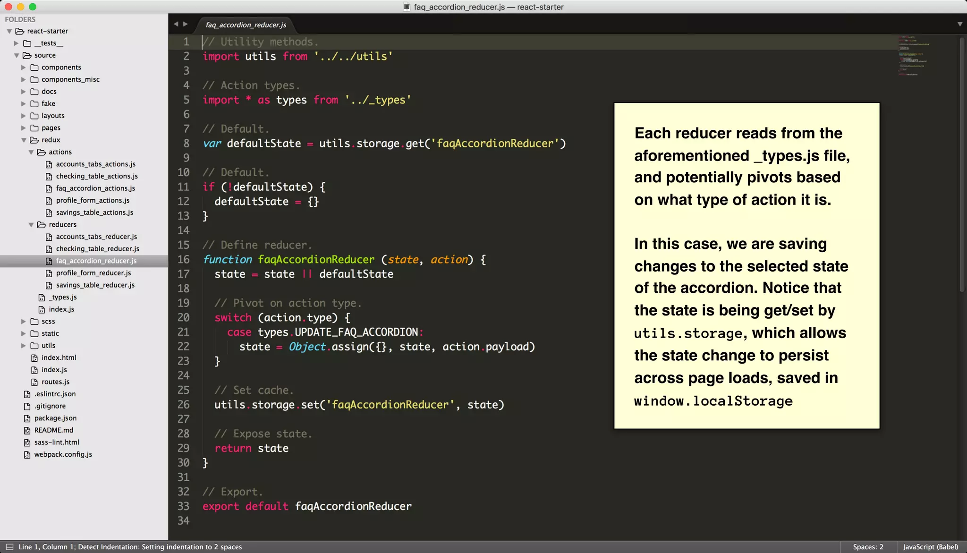Place cursor on 'faqAccordionReducer' export line 33
The height and width of the screenshot is (553, 967).
point(353,506)
